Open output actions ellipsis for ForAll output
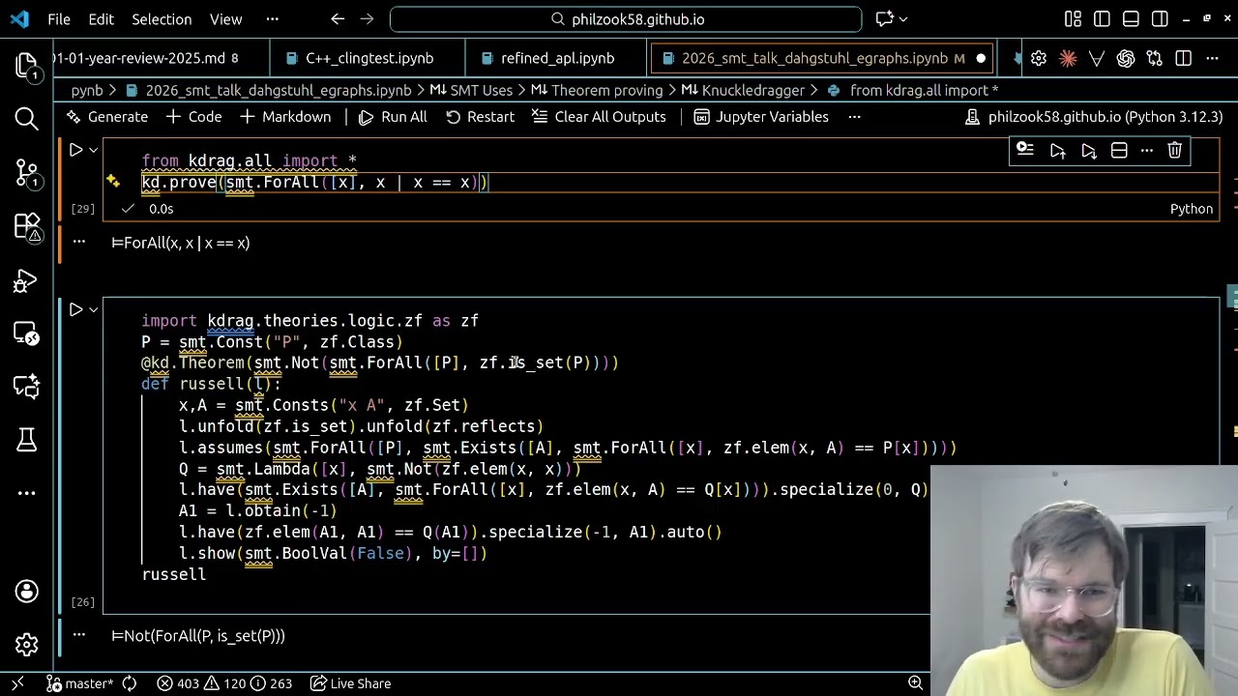 [79, 242]
